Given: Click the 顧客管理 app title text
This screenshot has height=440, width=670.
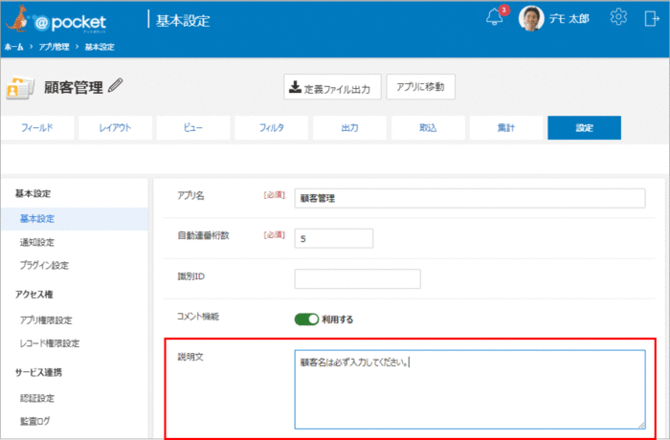Looking at the screenshot, I should click(74, 88).
